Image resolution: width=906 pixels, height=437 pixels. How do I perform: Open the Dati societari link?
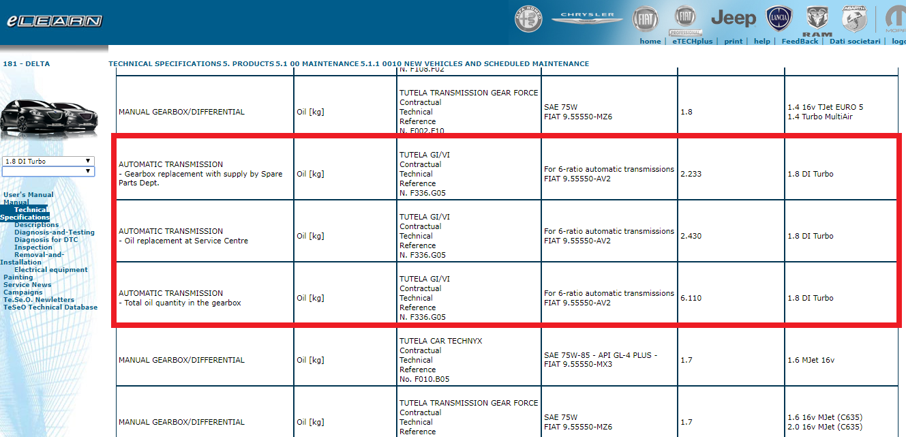855,42
